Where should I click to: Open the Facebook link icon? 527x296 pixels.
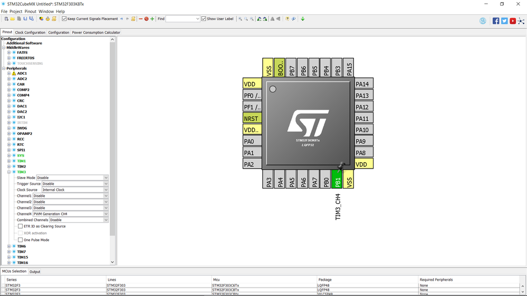pyautogui.click(x=496, y=21)
